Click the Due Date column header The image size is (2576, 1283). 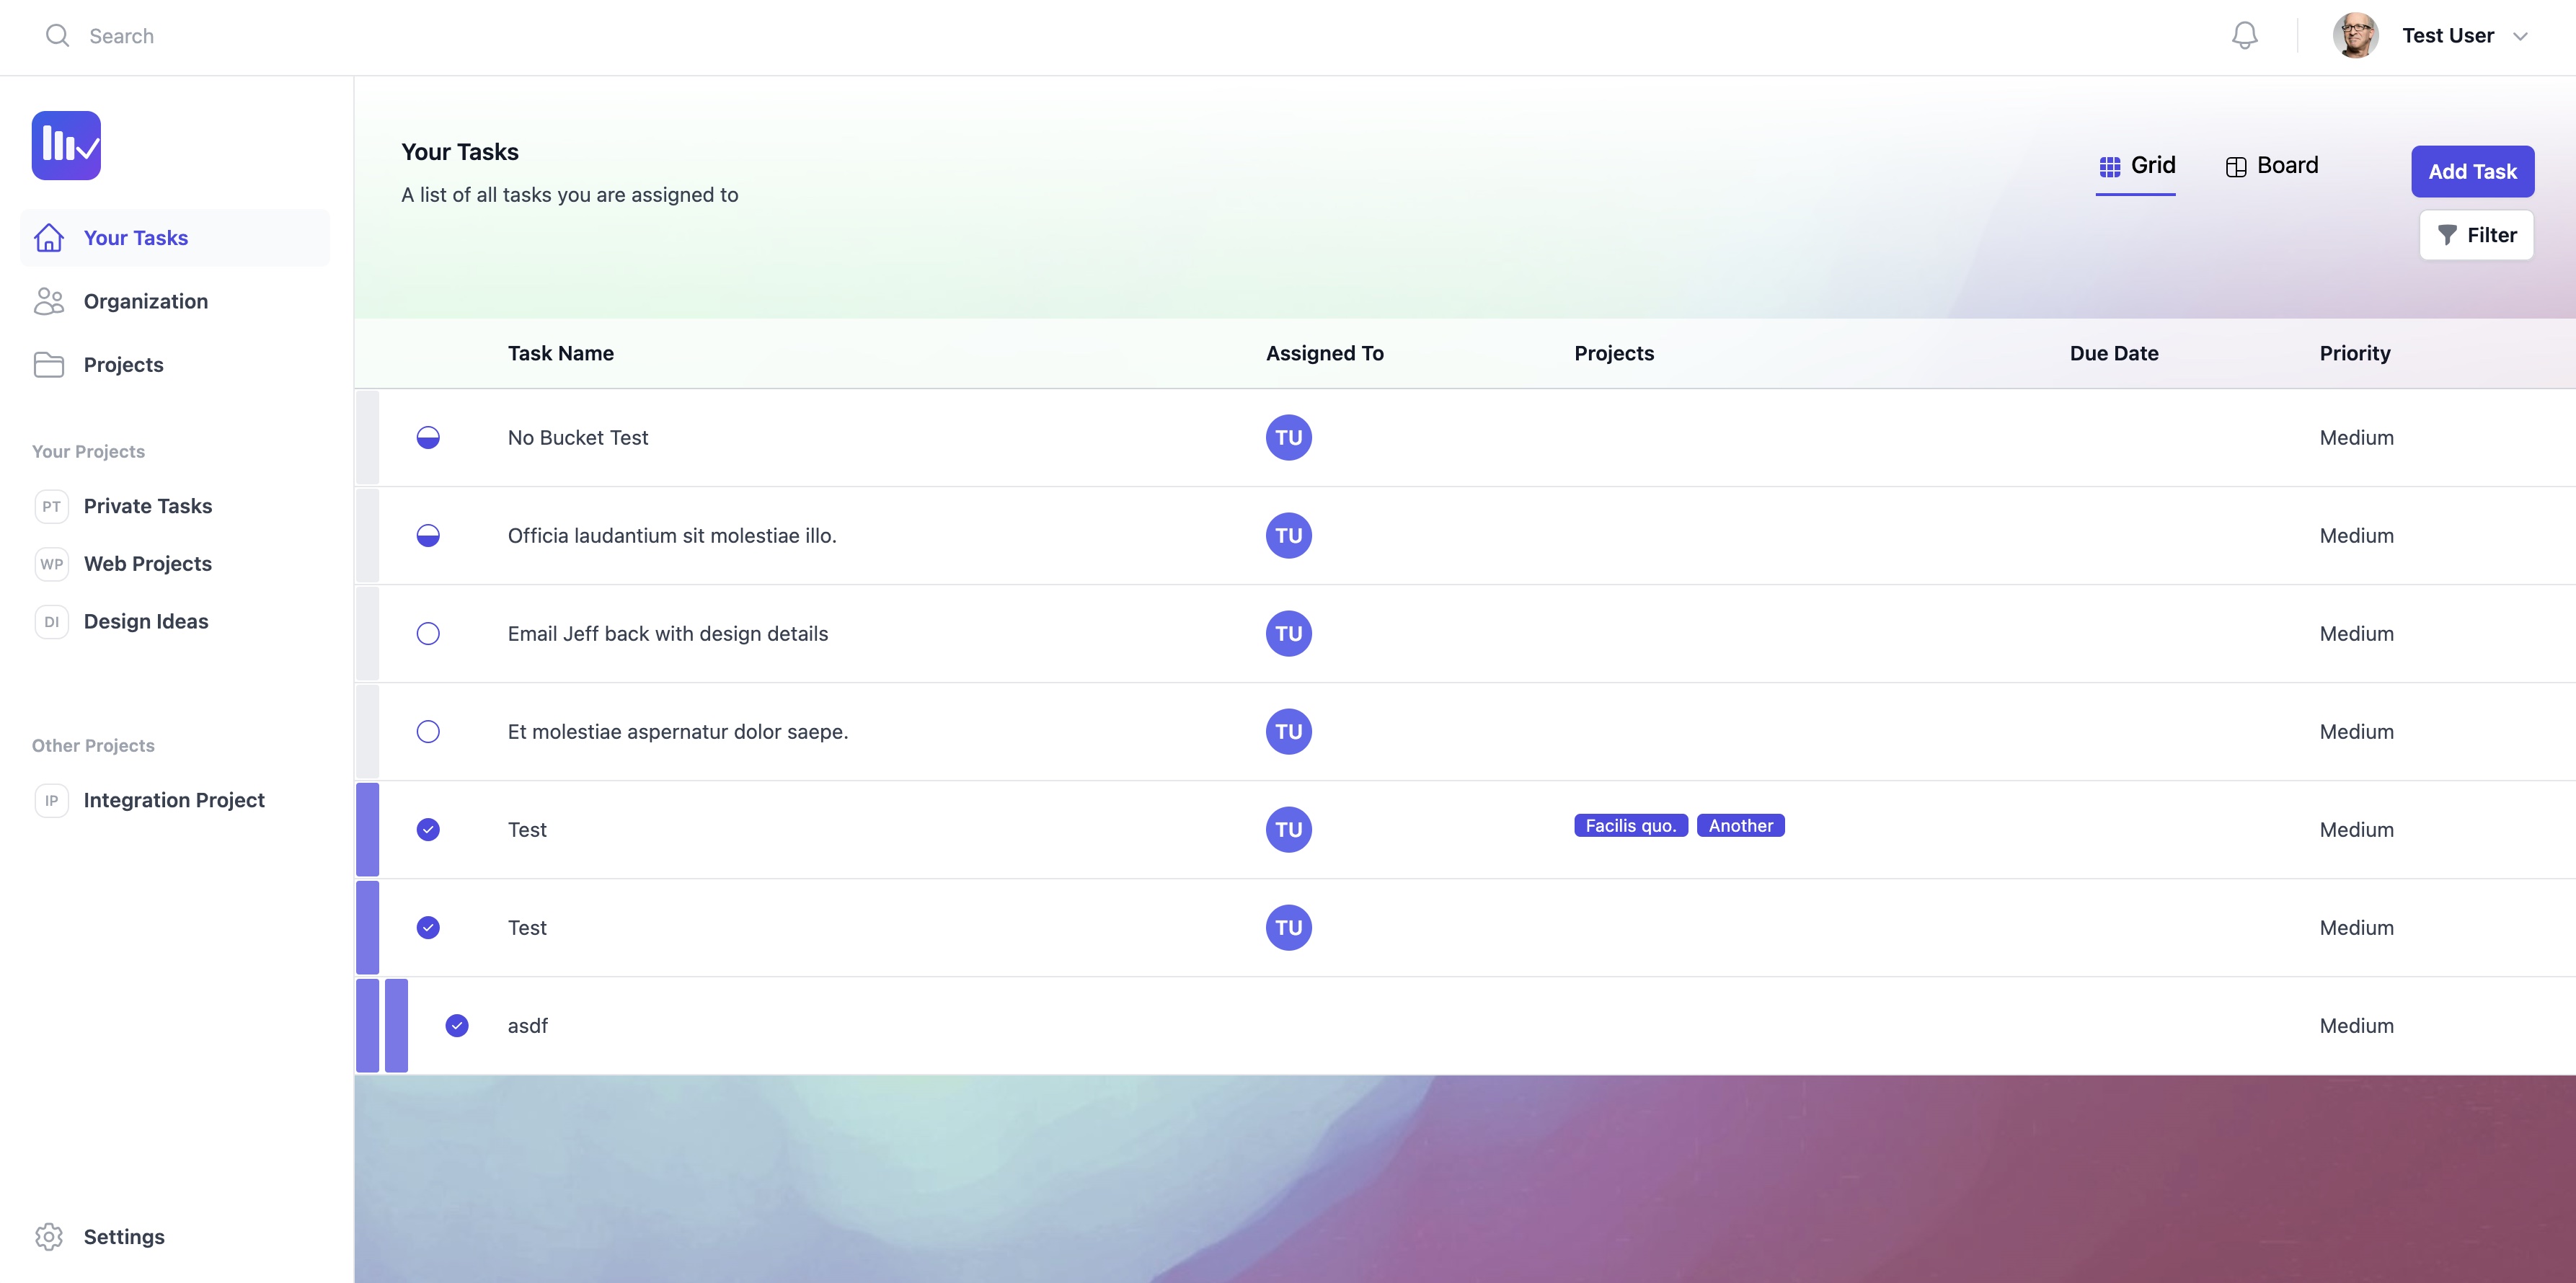[2114, 354]
